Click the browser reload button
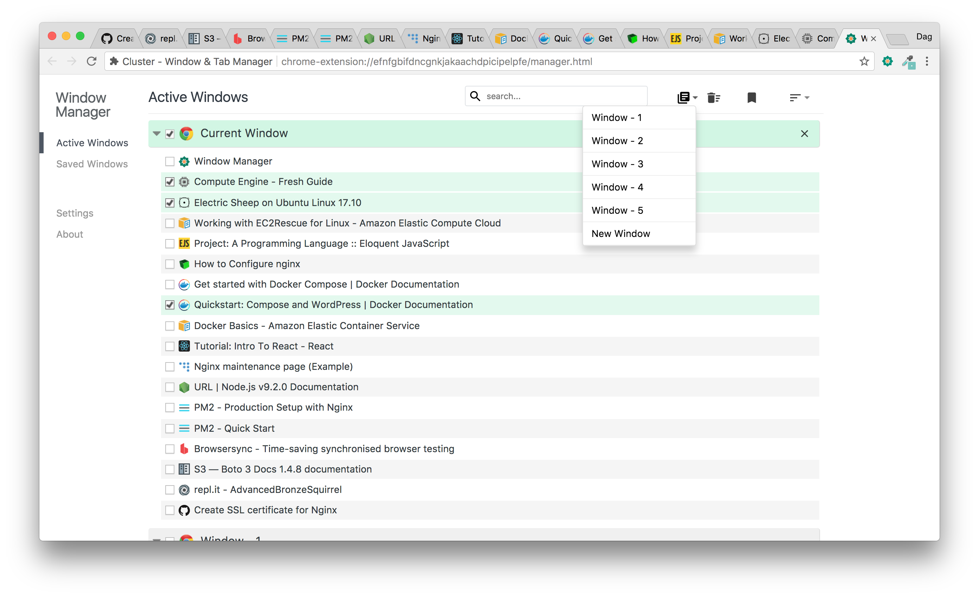This screenshot has height=597, width=979. (92, 62)
